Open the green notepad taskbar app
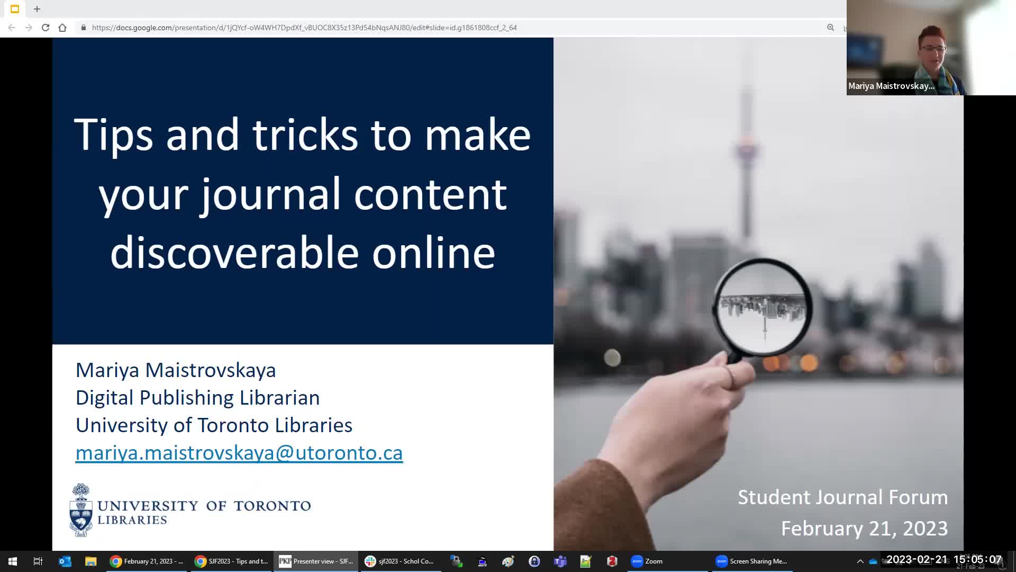This screenshot has width=1016, height=572. click(585, 561)
